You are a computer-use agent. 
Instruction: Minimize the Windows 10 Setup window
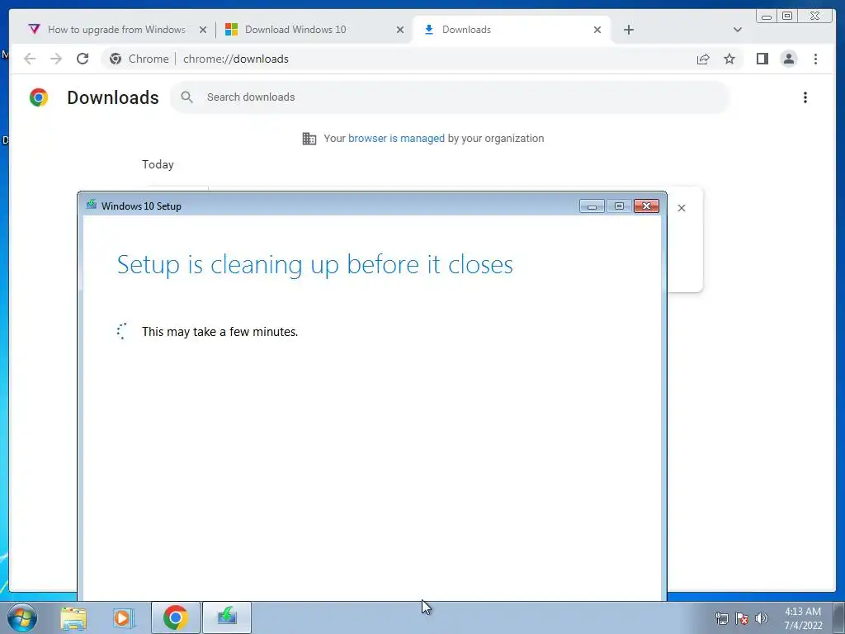[x=592, y=206]
